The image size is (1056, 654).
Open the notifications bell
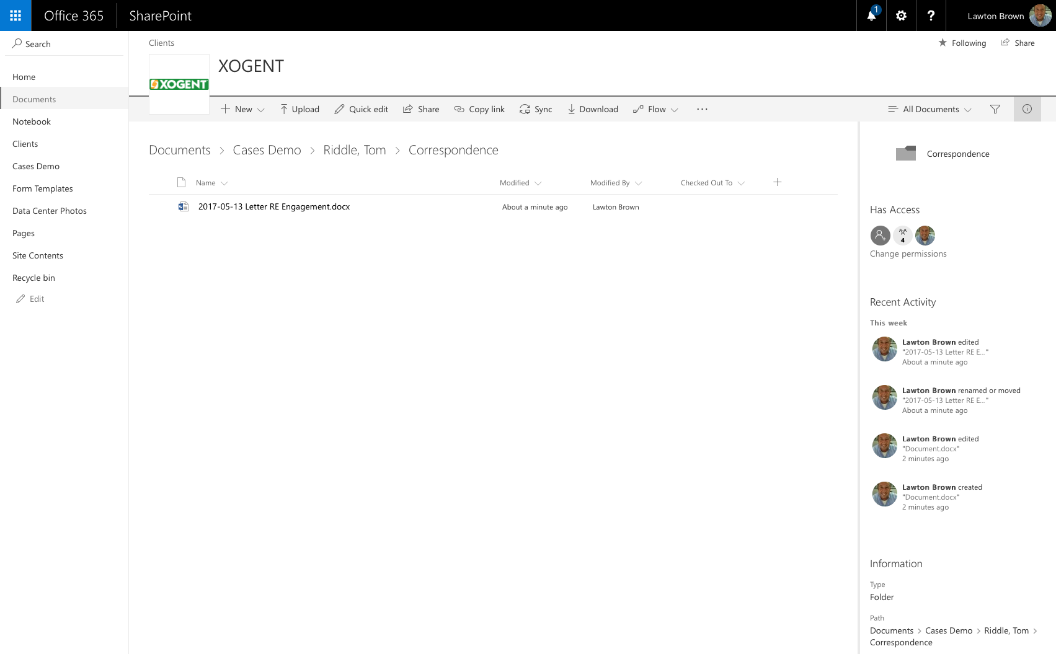[871, 15]
